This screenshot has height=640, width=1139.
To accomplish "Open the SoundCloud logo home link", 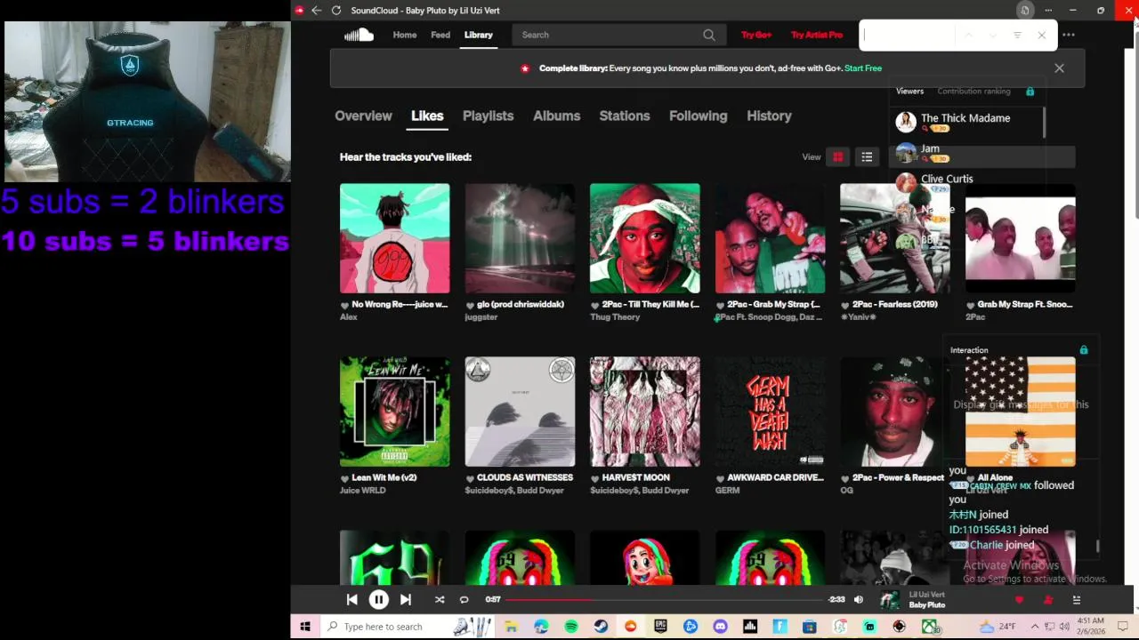I will point(359,35).
